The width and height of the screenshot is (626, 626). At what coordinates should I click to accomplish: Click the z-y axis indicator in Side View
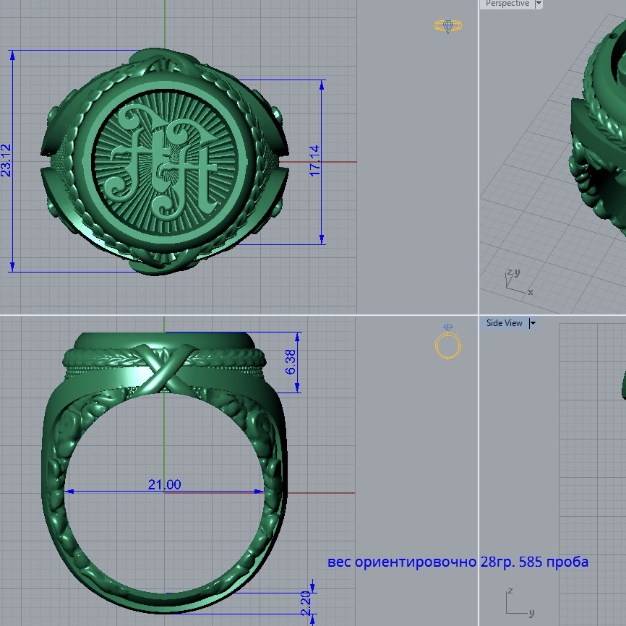click(x=520, y=603)
